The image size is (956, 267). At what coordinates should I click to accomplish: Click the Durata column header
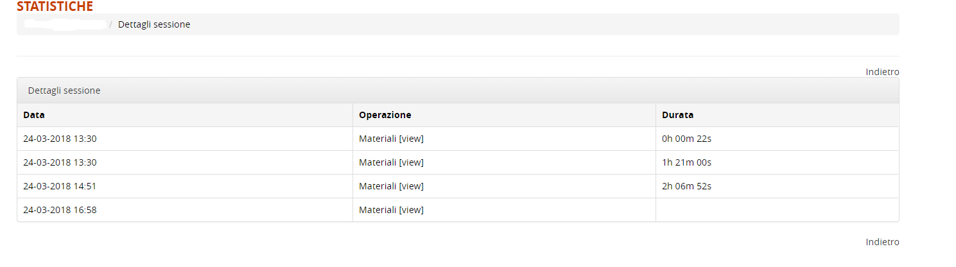677,115
